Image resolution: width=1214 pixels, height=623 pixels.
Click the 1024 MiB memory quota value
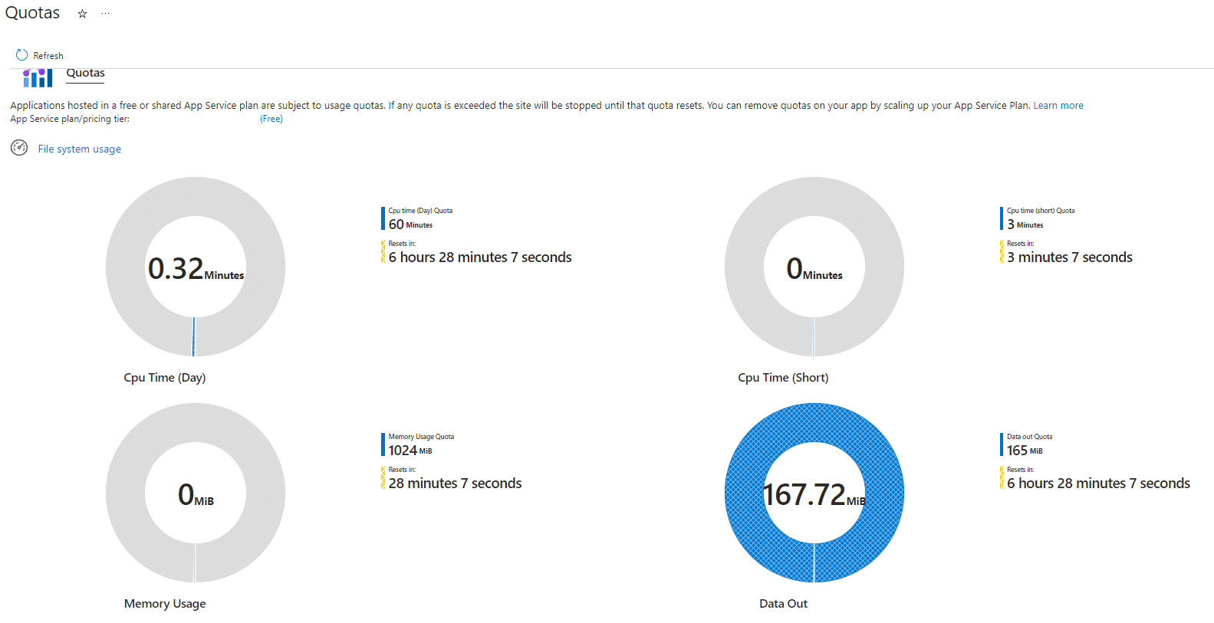tap(410, 451)
